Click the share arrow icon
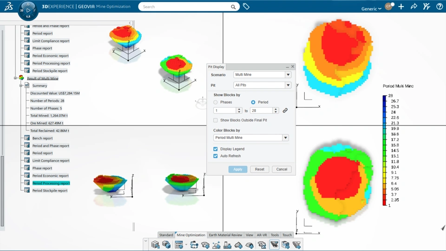 (x=414, y=7)
